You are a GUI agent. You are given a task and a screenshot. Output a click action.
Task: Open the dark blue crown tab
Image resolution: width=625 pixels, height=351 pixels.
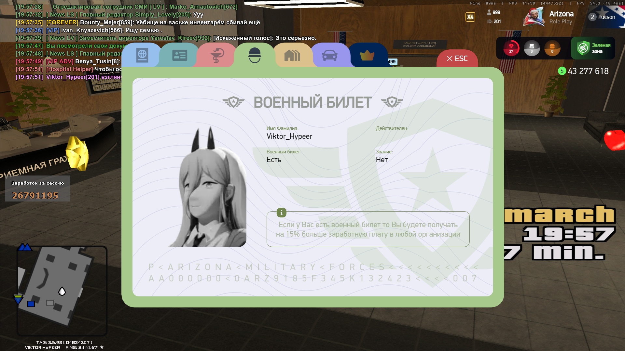click(x=367, y=55)
